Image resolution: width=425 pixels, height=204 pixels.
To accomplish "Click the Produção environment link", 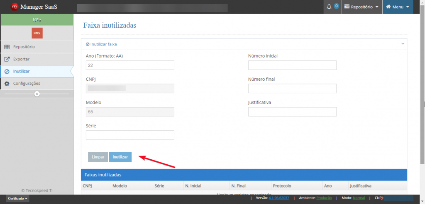I will 324,198.
